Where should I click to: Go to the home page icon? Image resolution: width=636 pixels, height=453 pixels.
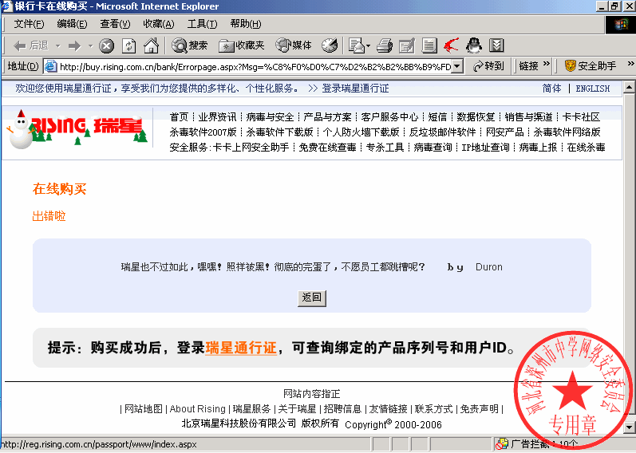pos(151,45)
